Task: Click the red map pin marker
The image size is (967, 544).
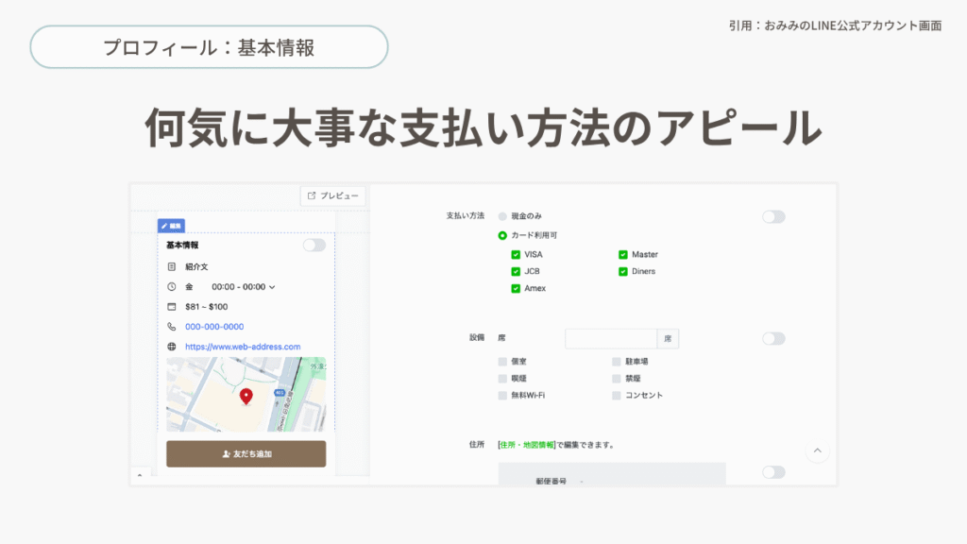Action: coord(246,397)
